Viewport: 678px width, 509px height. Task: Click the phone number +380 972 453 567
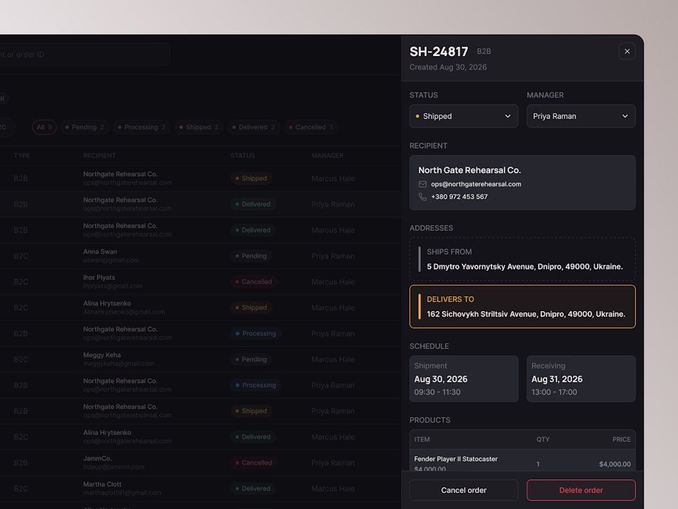(459, 196)
